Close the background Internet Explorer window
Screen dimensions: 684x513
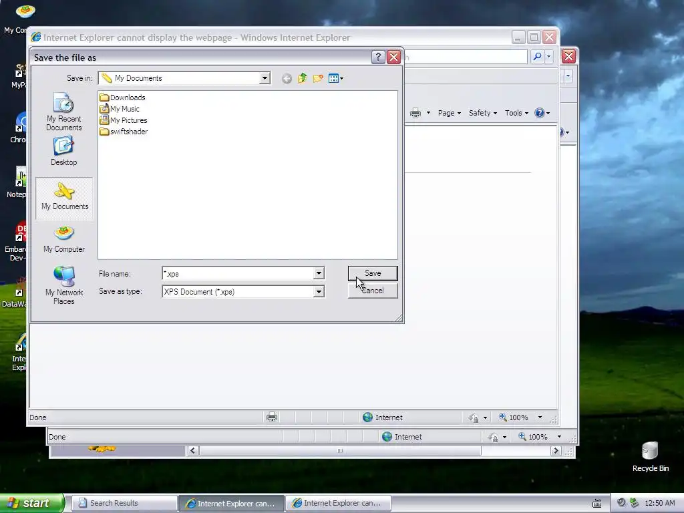(568, 56)
